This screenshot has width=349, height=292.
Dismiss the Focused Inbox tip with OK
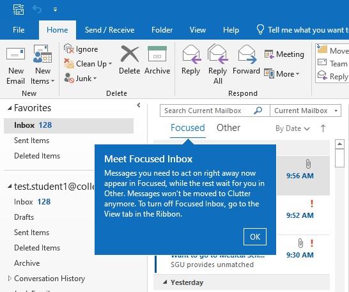coord(255,236)
